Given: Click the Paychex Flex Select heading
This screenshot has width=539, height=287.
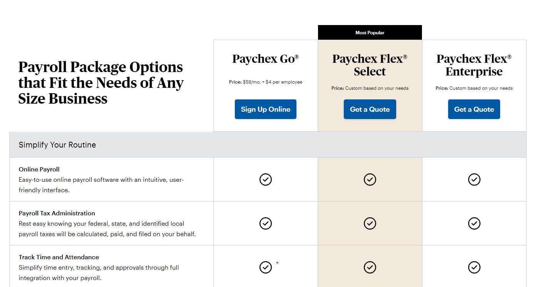Looking at the screenshot, I should (x=370, y=65).
